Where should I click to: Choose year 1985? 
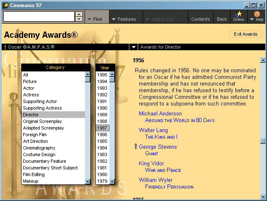(103, 141)
